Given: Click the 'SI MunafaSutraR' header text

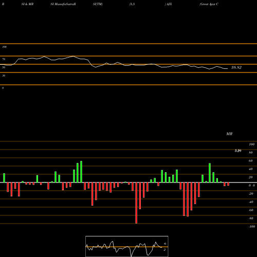Looking at the screenshot, I should (63, 4).
